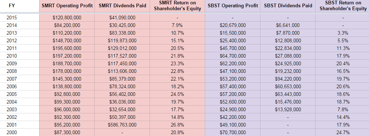Select the 10.7% cell
Viewport: 369px width, 136px height.
click(177, 33)
